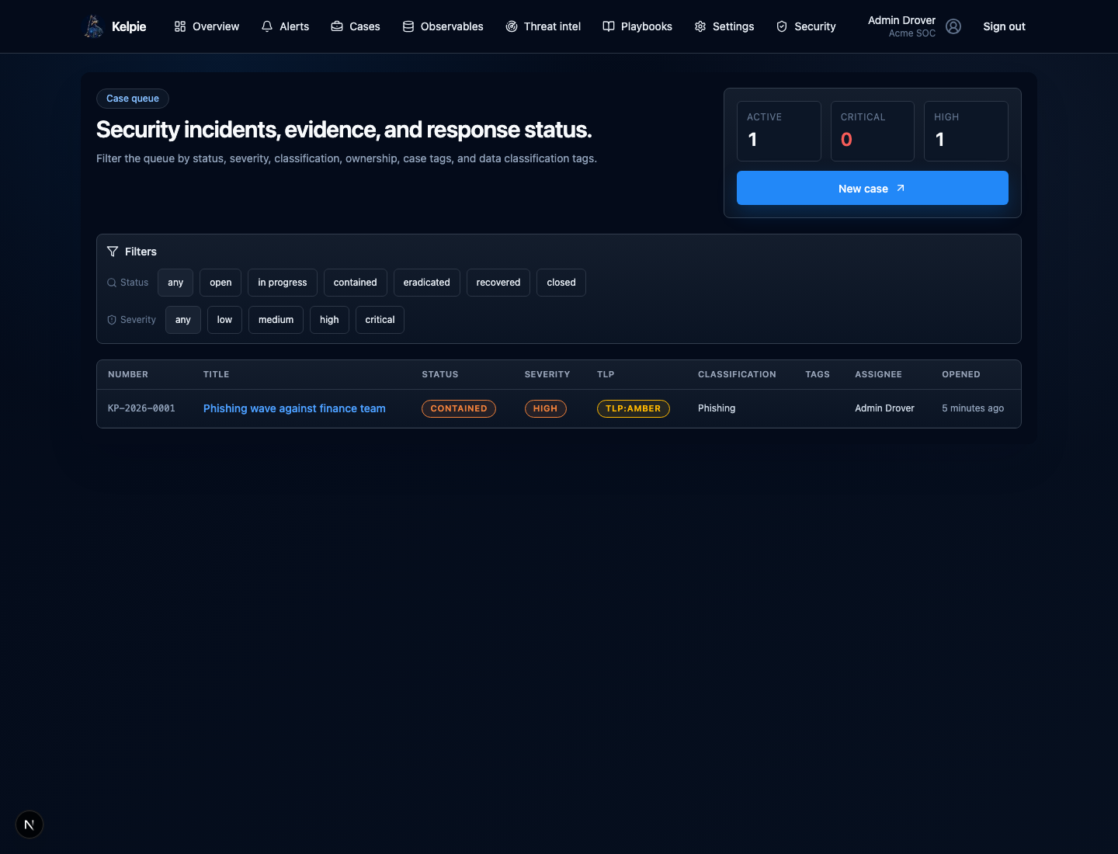The height and width of the screenshot is (854, 1118).
Task: Click the TAGS column header
Action: [x=818, y=374]
